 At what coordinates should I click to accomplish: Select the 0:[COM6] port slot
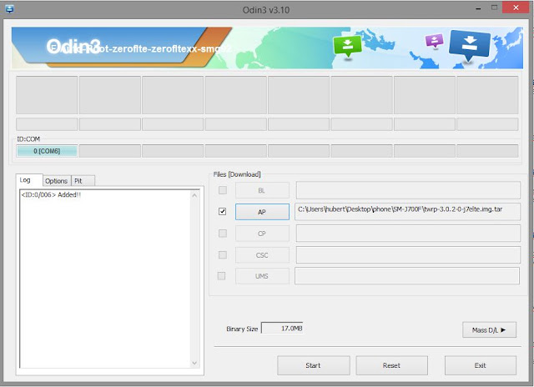tap(47, 151)
